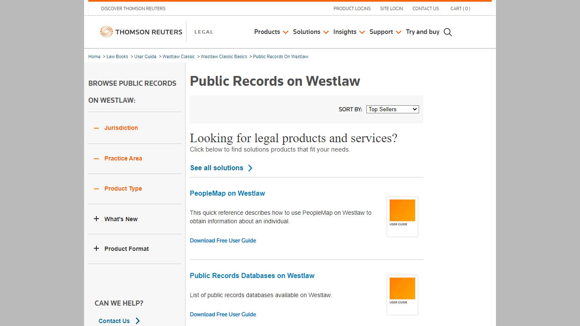
Task: Click Discover Thomson Reuters link
Action: pyautogui.click(x=133, y=8)
